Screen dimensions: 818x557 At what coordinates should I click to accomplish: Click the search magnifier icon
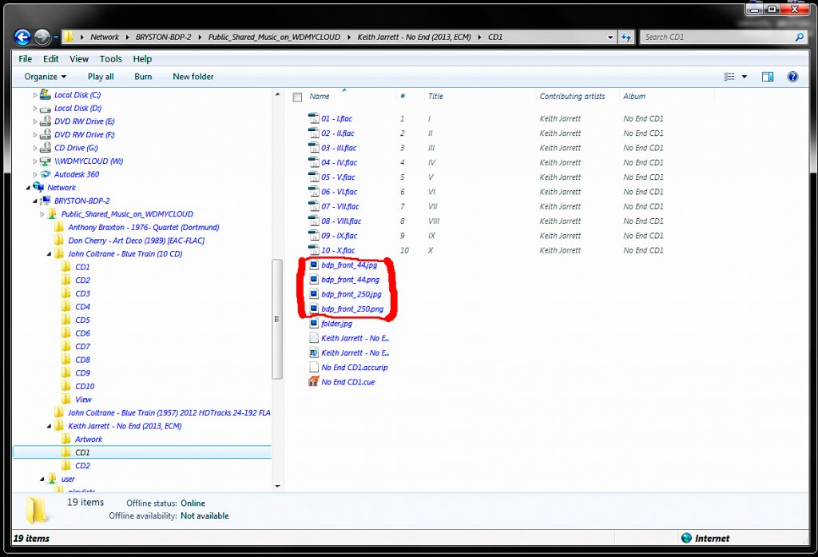click(799, 37)
